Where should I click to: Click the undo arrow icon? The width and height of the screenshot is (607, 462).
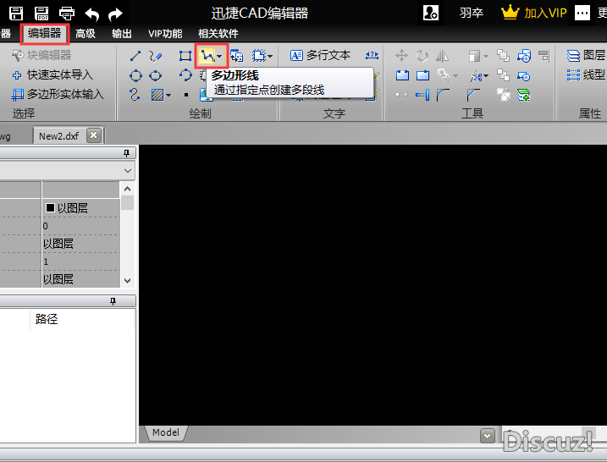click(91, 14)
